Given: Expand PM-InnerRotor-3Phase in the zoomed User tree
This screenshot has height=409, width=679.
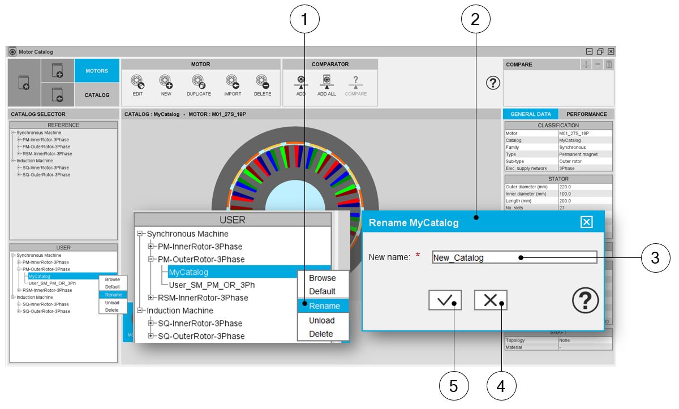Looking at the screenshot, I should 151,247.
